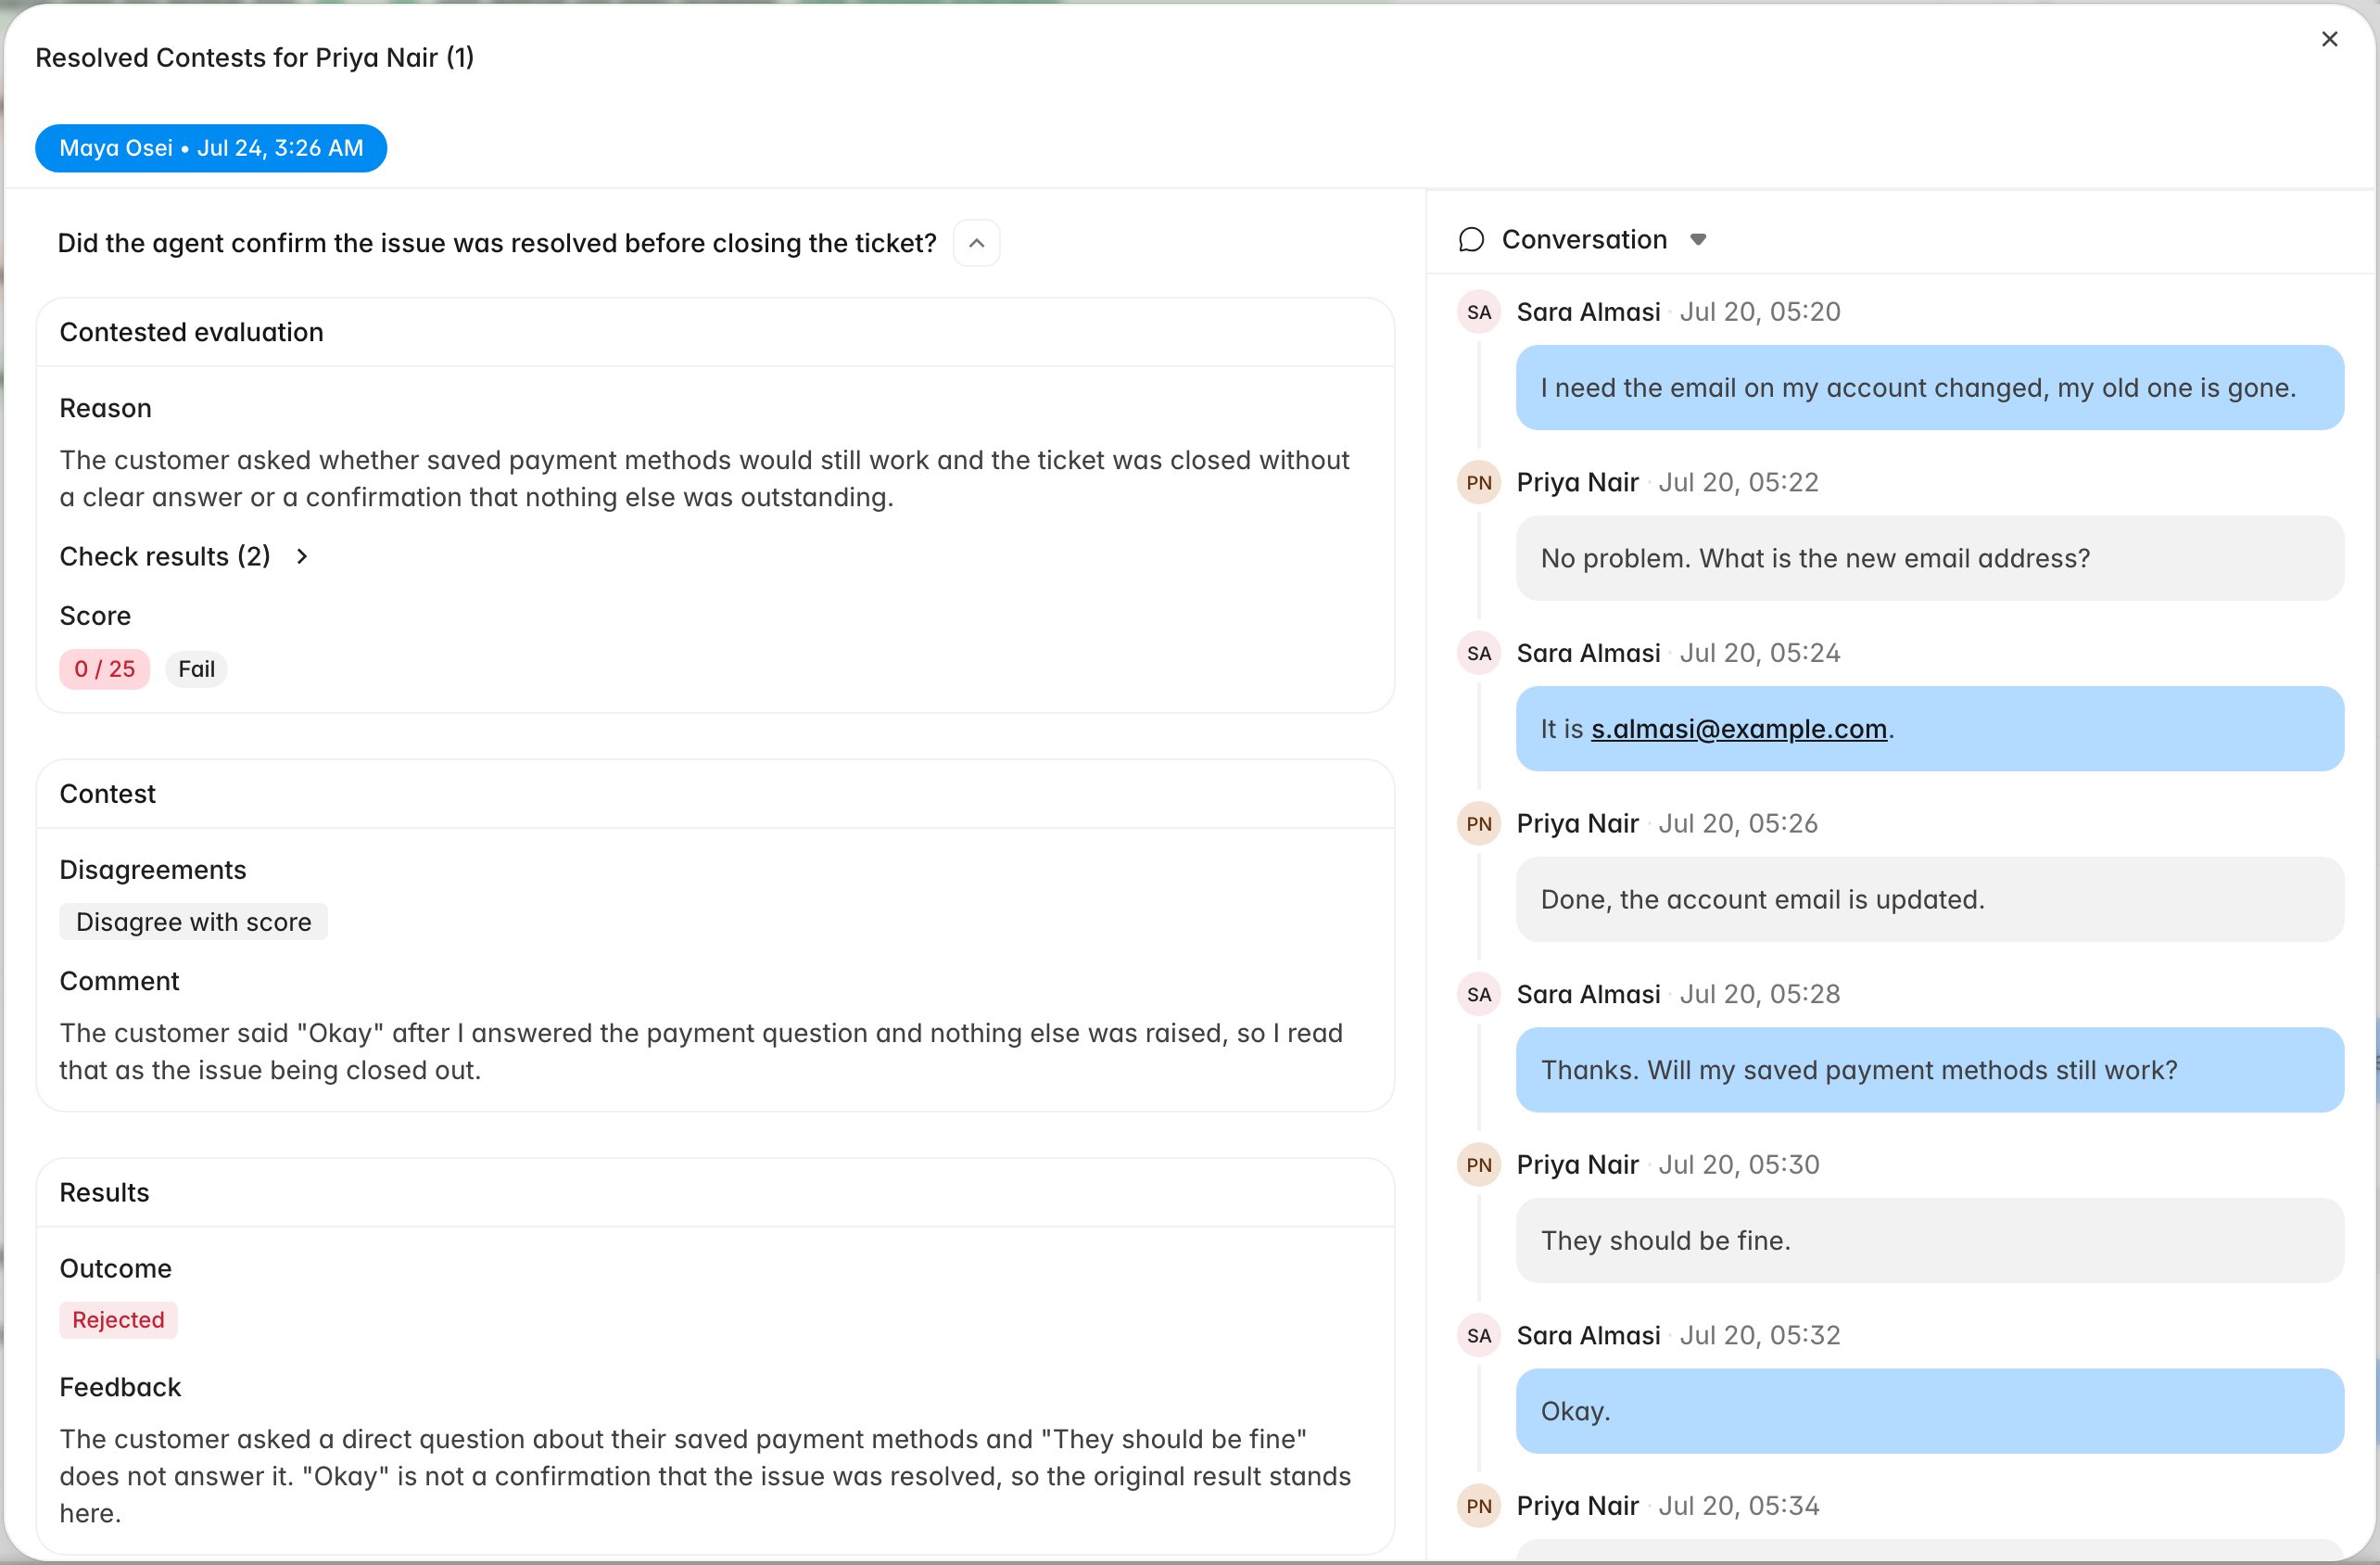The width and height of the screenshot is (2380, 1565).
Task: Click the Disagree with score tag
Action: [194, 922]
